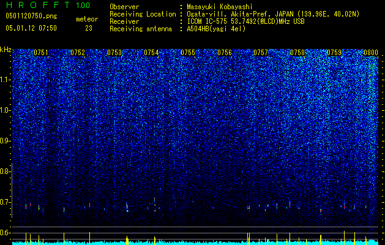Click the 'Observer' field label
The image size is (385, 245).
pyautogui.click(x=124, y=7)
